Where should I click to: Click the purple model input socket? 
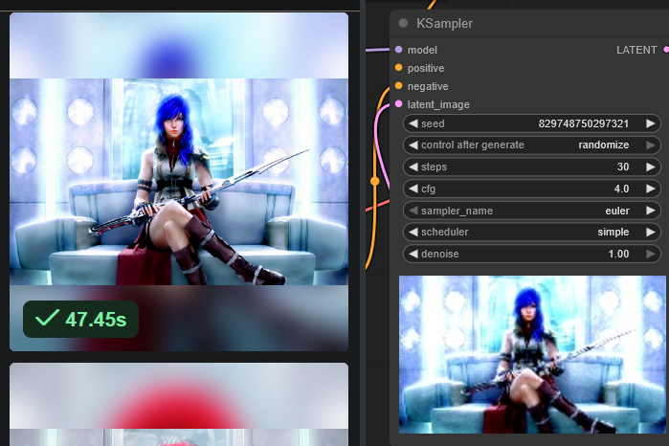click(x=398, y=50)
